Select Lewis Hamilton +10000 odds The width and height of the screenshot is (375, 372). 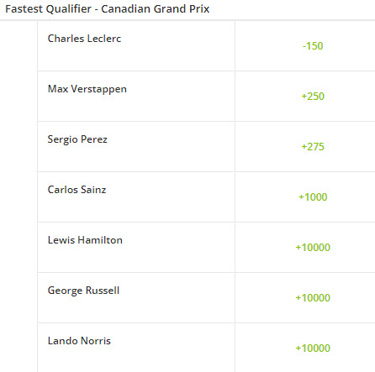point(313,248)
